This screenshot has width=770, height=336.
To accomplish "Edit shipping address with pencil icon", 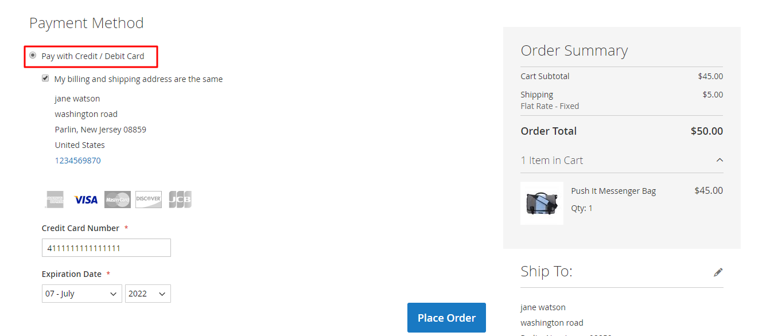I will (x=718, y=272).
